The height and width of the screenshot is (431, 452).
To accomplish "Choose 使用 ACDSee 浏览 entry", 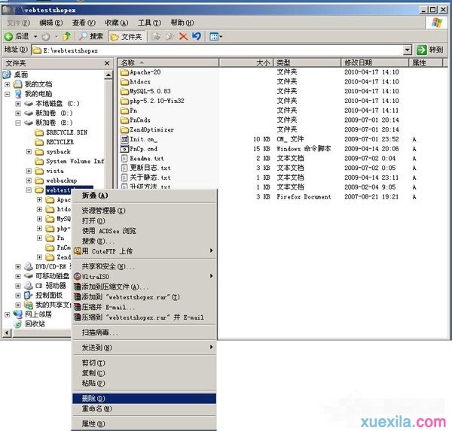I will point(144,231).
